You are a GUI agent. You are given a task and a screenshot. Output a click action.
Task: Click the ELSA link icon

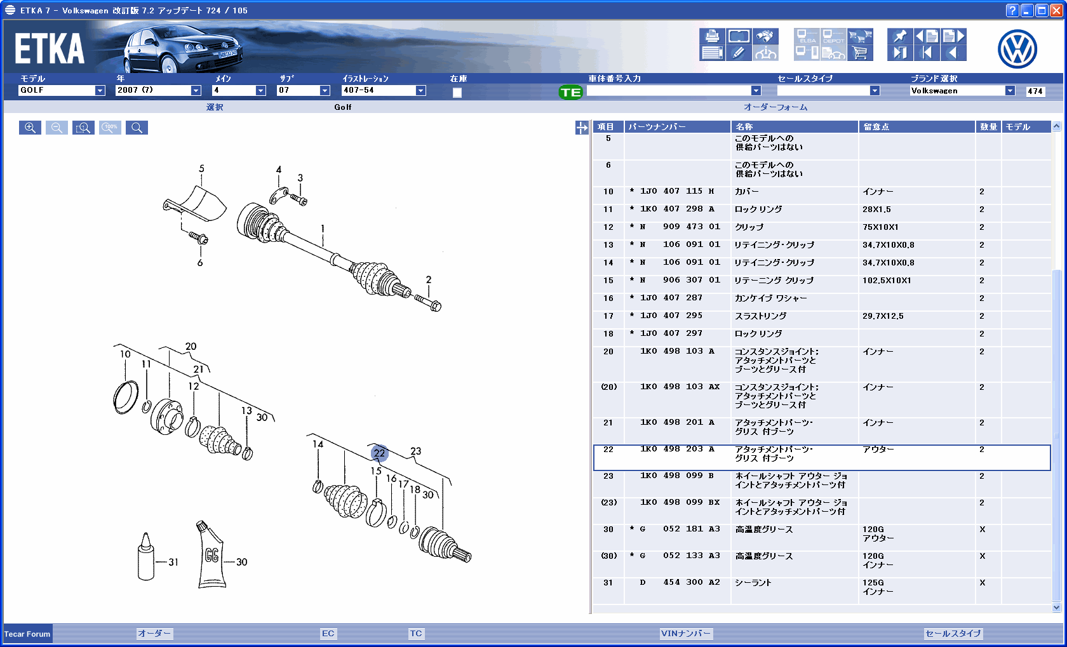(807, 36)
